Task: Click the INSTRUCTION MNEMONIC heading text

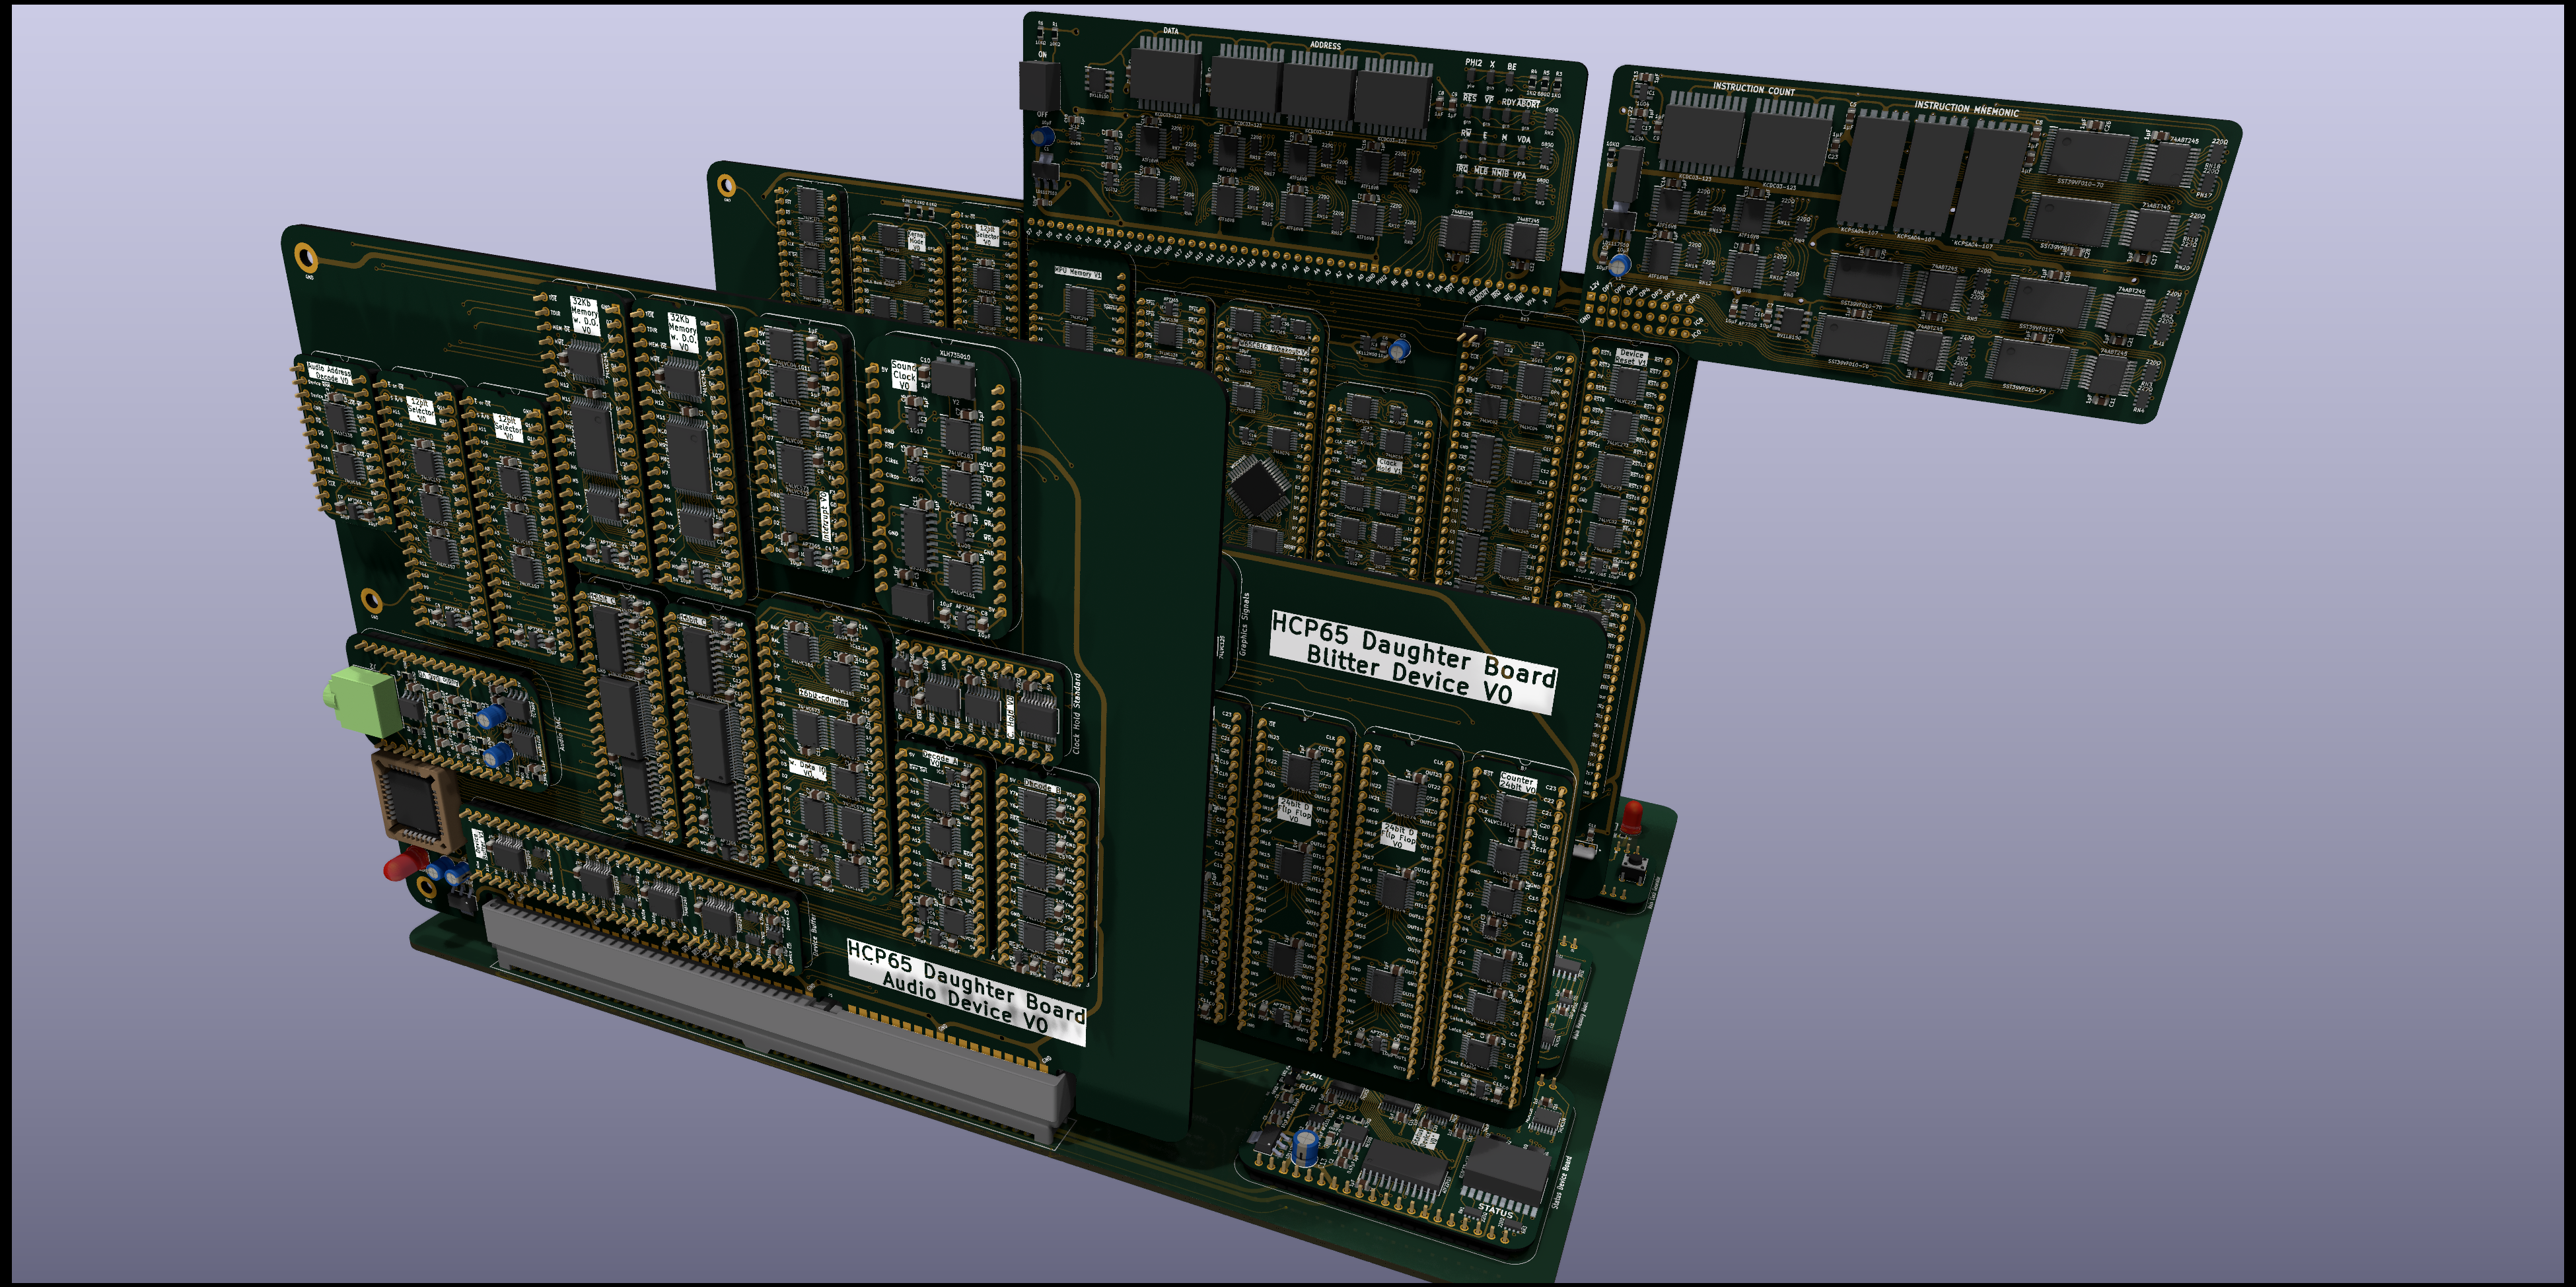Action: [1966, 108]
